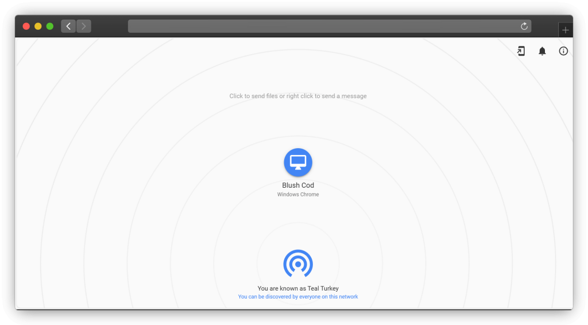Open the notifications bell icon
The height and width of the screenshot is (325, 588).
[x=542, y=51]
